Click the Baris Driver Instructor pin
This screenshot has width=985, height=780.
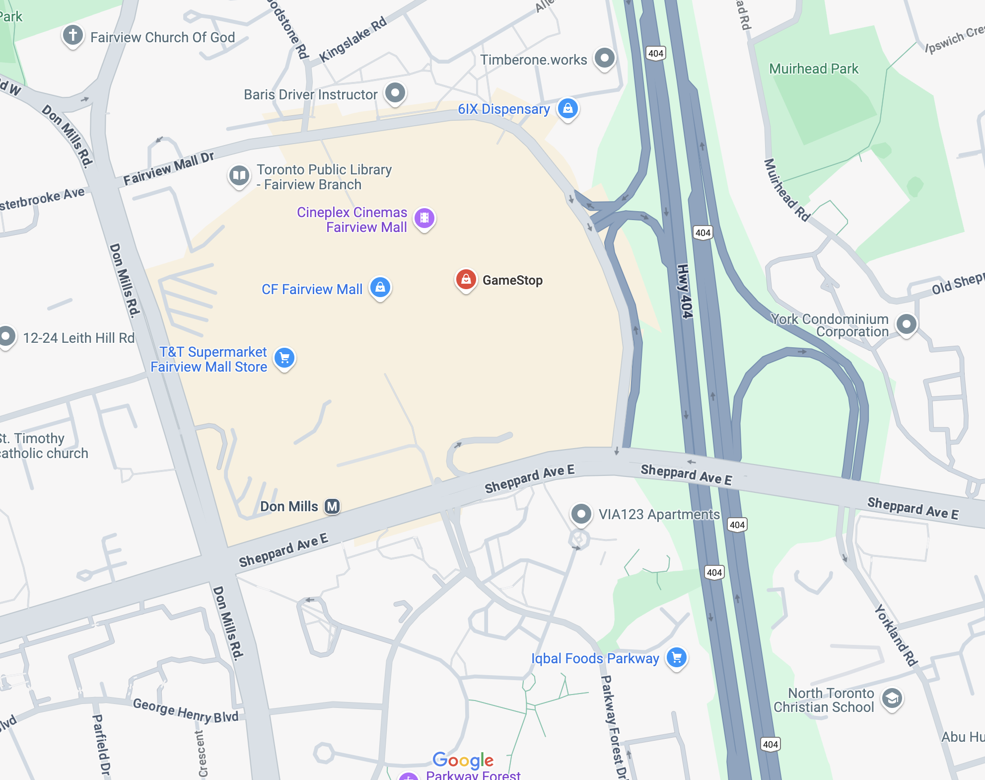tap(396, 93)
